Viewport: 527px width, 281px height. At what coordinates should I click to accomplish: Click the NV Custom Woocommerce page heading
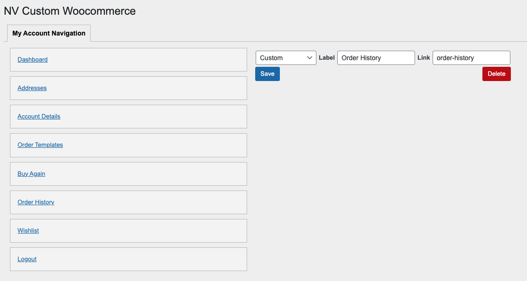[70, 11]
